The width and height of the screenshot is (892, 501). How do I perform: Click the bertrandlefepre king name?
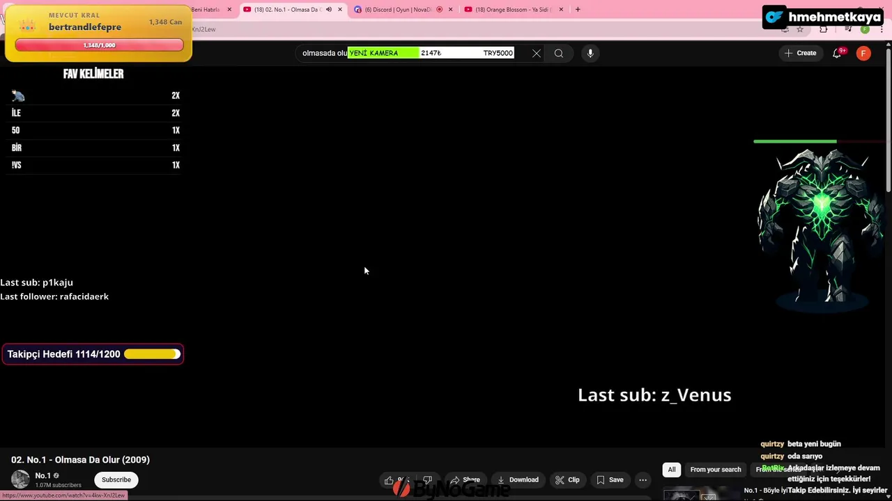(85, 27)
